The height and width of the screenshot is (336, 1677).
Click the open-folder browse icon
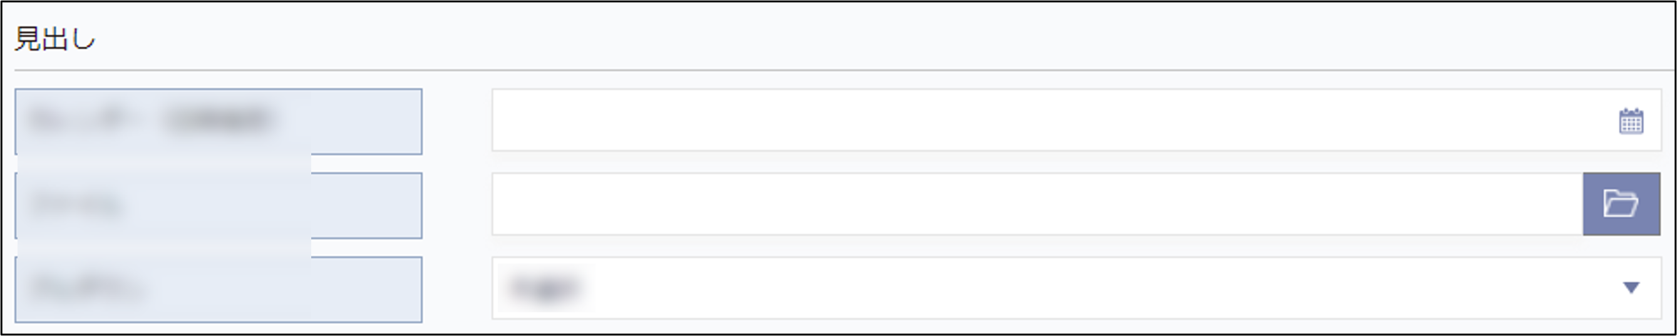1621,204
